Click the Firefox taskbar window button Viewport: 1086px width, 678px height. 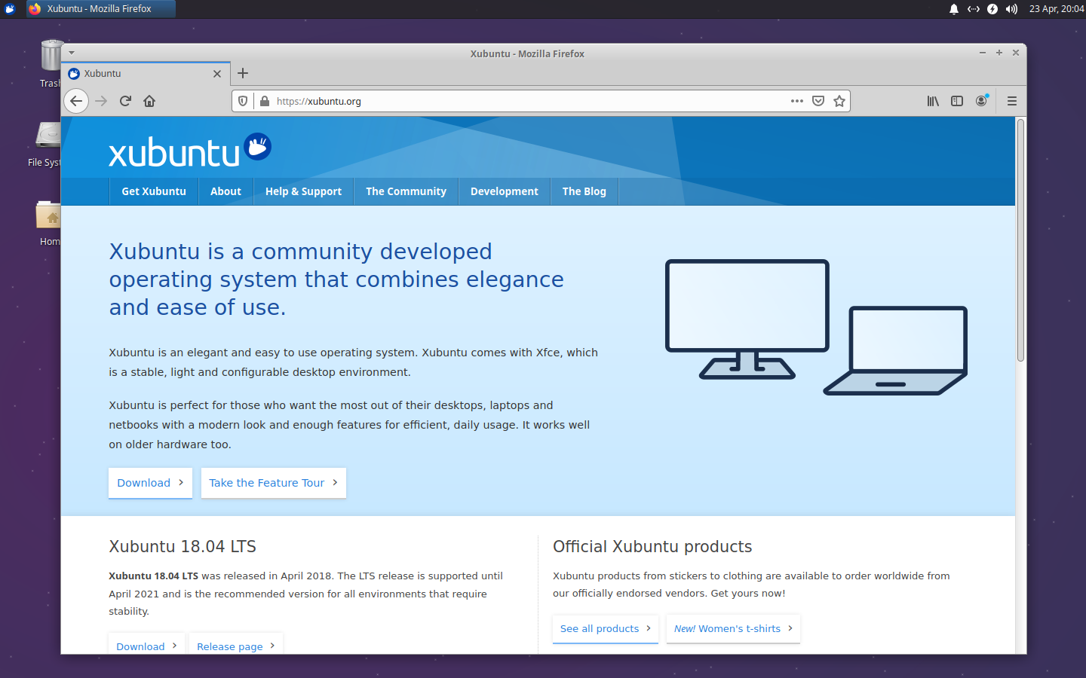tap(100, 9)
